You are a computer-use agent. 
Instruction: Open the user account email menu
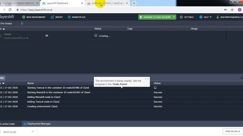click(230, 17)
